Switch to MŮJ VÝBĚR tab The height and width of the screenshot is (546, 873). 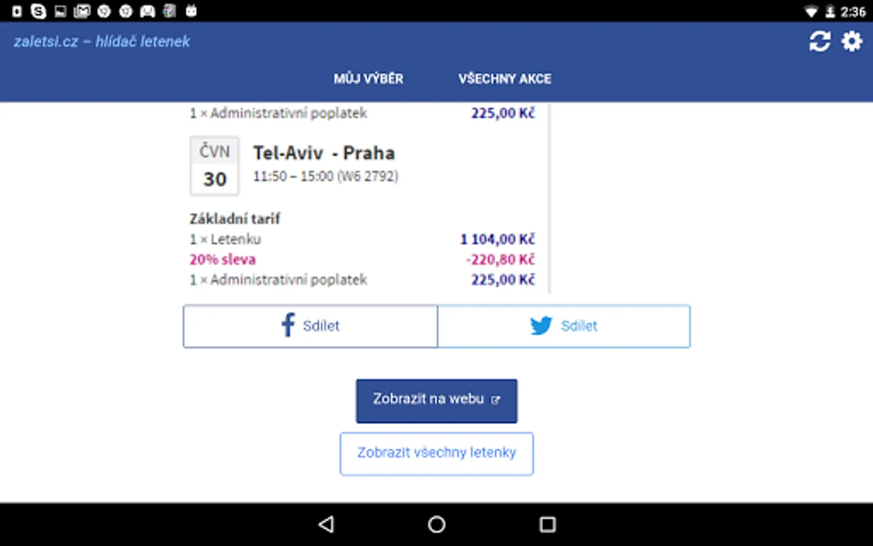368,79
